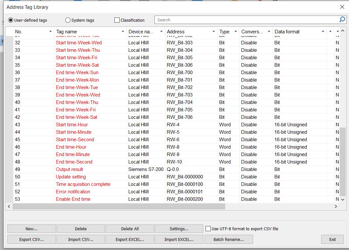Click Import CSV... button
This screenshot has width=349, height=250.
point(80,240)
